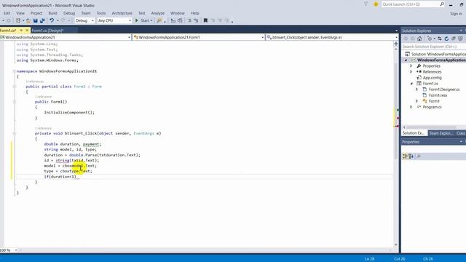This screenshot has height=262, width=466.
Task: Open the Analyze menu
Action: [x=157, y=13]
